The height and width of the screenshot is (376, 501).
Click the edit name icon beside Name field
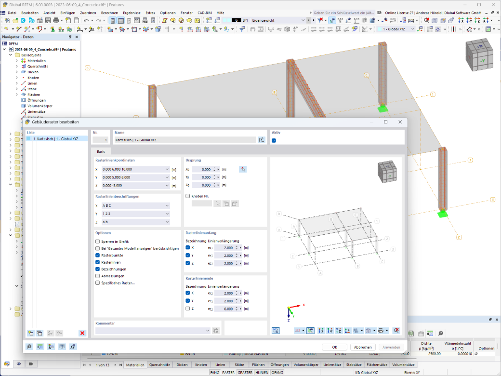262,140
